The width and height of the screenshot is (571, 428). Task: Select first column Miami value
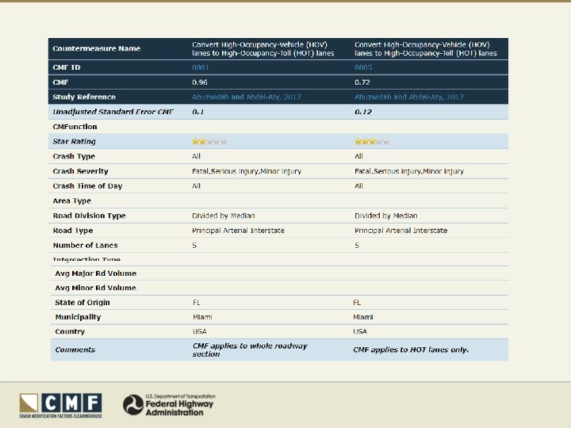[x=202, y=317]
